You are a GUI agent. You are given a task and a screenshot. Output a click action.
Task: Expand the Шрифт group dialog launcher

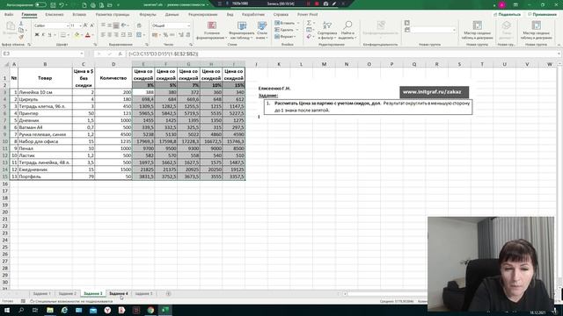point(95,45)
